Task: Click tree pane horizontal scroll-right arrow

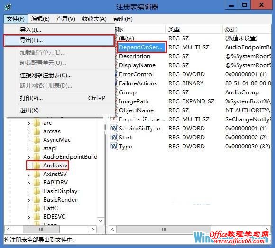Action: click(x=92, y=229)
